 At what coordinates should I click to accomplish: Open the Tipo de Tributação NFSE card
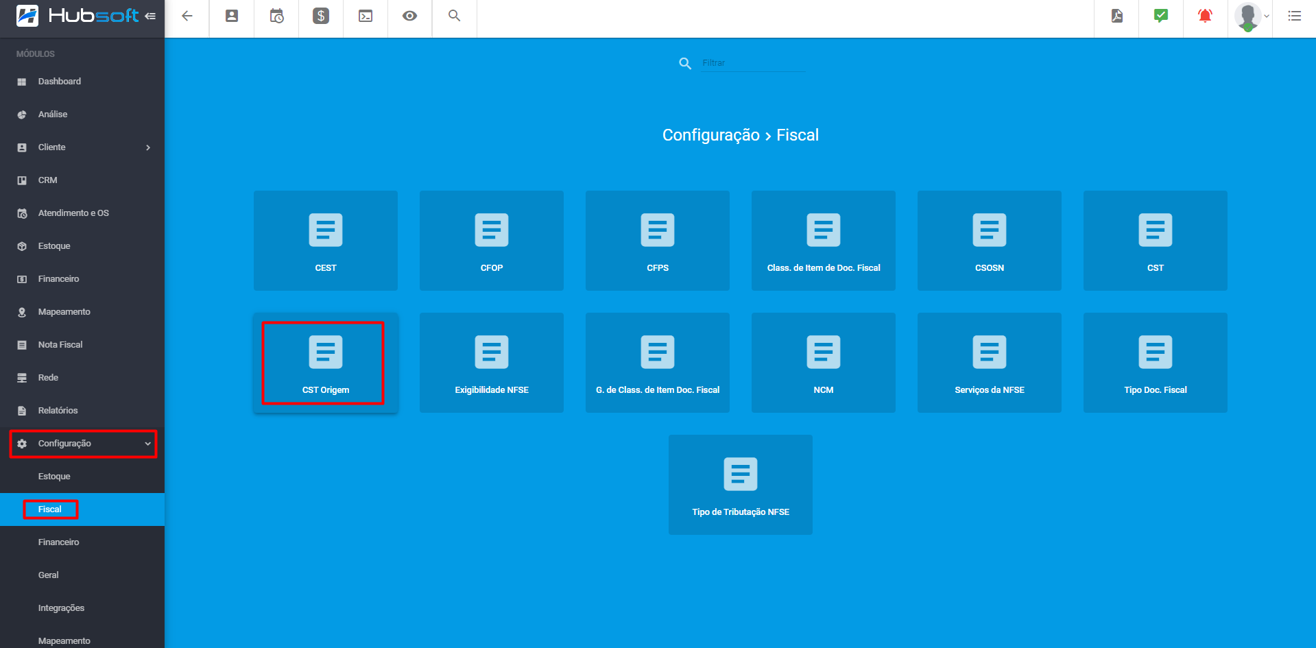point(741,485)
